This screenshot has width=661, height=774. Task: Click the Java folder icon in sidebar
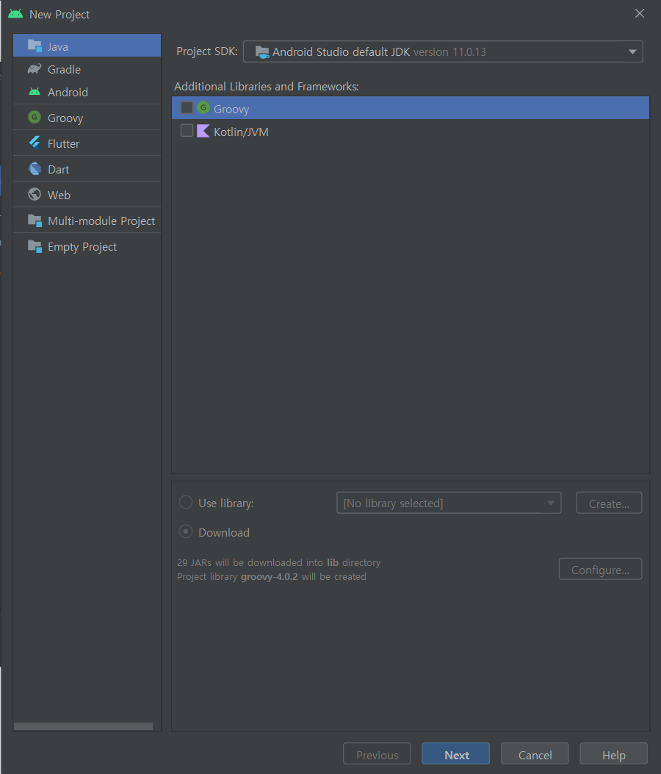click(35, 46)
